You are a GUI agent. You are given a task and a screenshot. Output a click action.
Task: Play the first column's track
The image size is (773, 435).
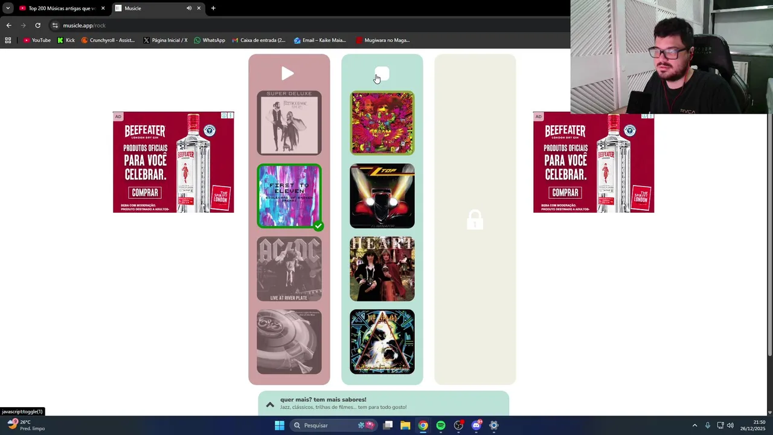pos(288,74)
